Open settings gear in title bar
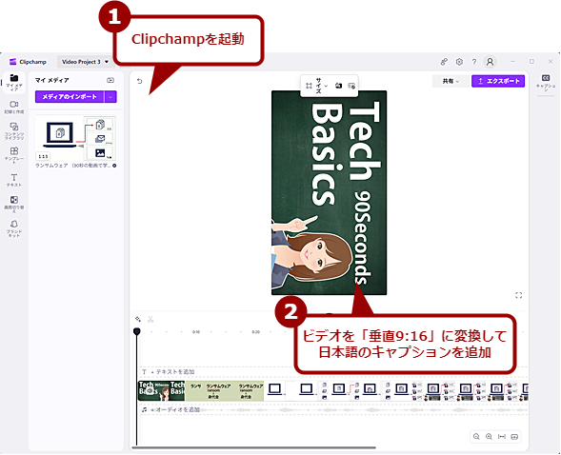Image resolution: width=561 pixels, height=455 pixels. pyautogui.click(x=459, y=62)
